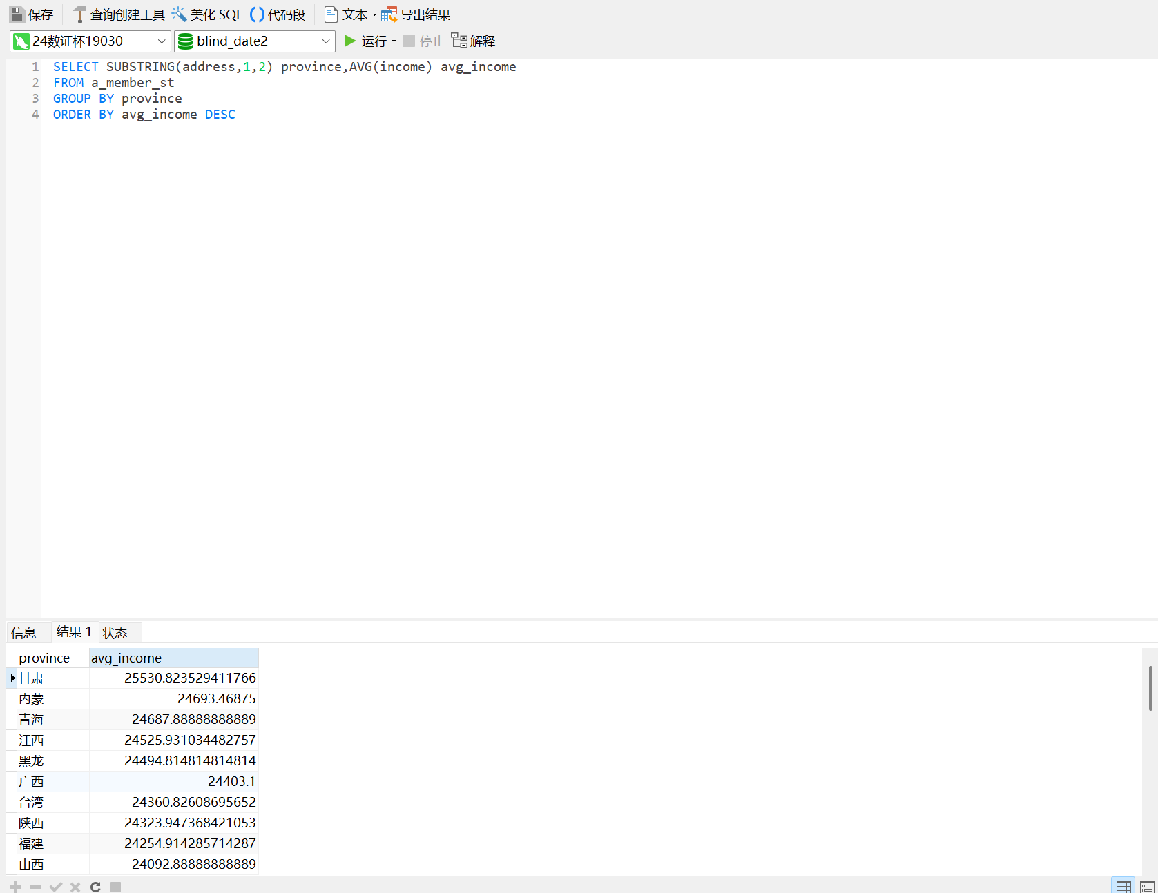Click the avg_income column header
This screenshot has height=893, width=1158.
point(174,658)
